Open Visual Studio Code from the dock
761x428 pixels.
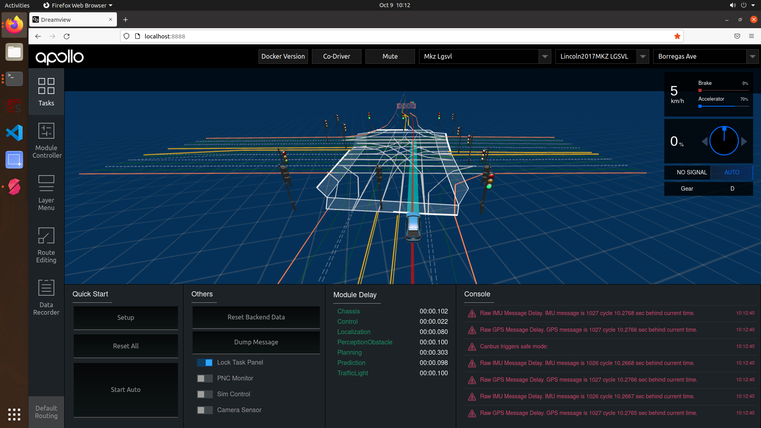[14, 133]
